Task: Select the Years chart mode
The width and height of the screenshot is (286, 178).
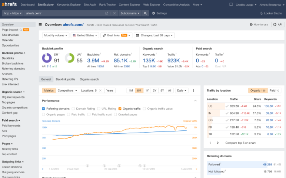Action: click(x=110, y=90)
